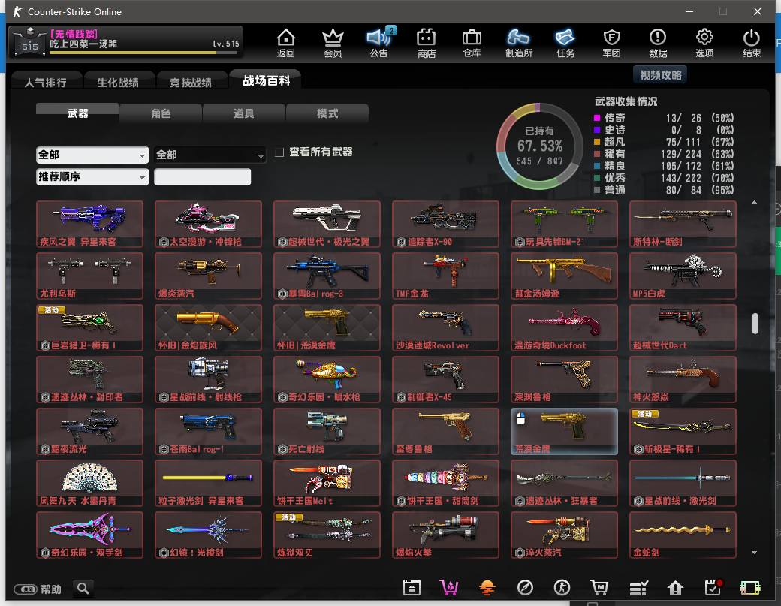Select the 战场百科 tab
Image resolution: width=781 pixels, height=606 pixels.
(266, 80)
